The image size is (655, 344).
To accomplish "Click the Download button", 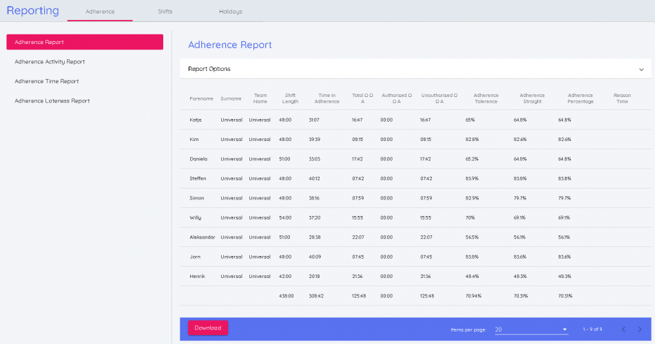I will 208,328.
